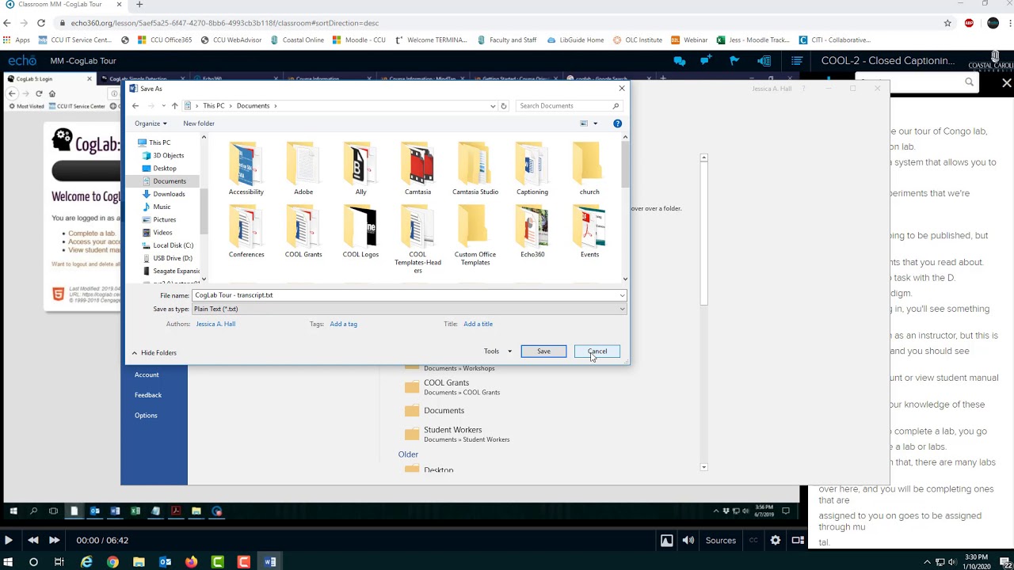Image resolution: width=1014 pixels, height=570 pixels.
Task: Click the search magnifier in the transcript panel
Action: tap(969, 82)
